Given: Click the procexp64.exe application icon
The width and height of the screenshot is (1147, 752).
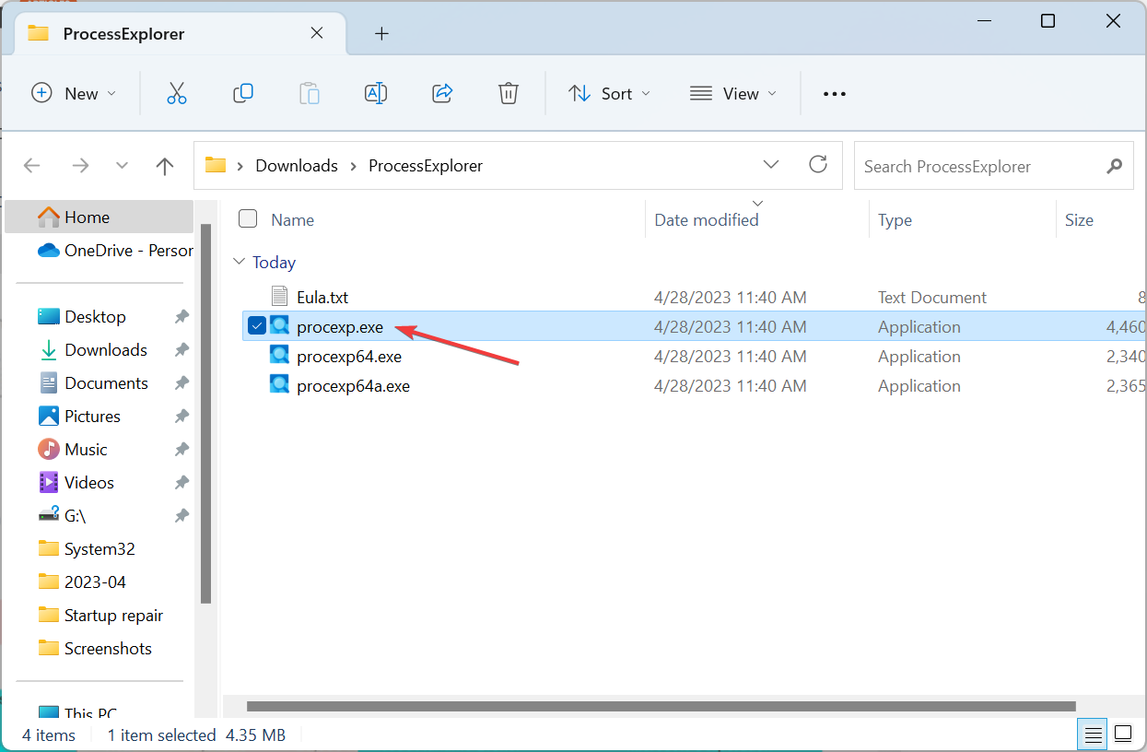Looking at the screenshot, I should 280,356.
